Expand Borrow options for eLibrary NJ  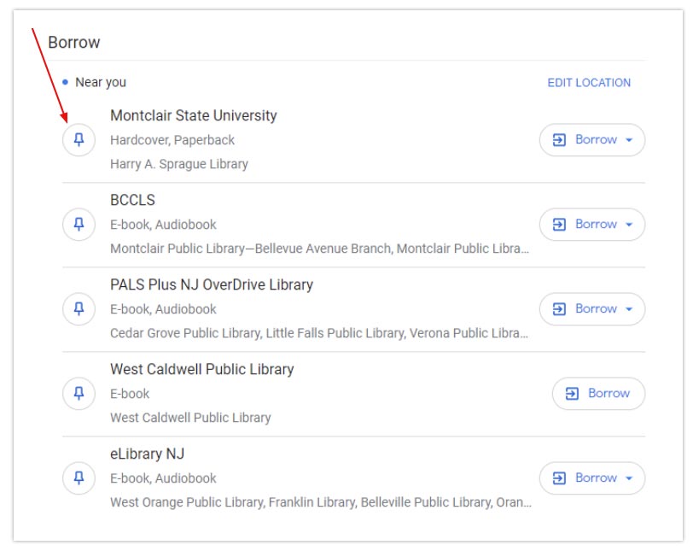592,478
